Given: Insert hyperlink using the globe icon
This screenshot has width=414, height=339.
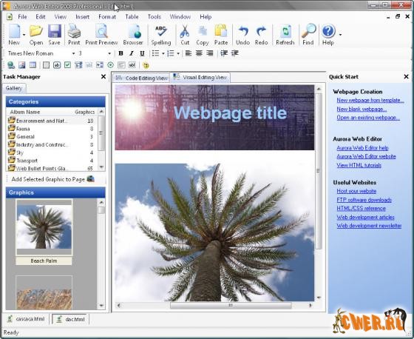Looking at the screenshot, I should point(11,65).
